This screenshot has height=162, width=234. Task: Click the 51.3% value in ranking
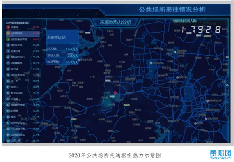[36, 69]
